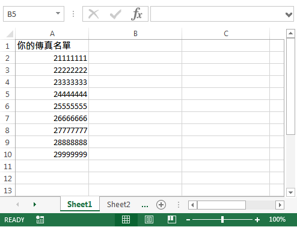This screenshot has height=227, width=297.
Task: Click the ellipsis for more sheets
Action: 145,205
